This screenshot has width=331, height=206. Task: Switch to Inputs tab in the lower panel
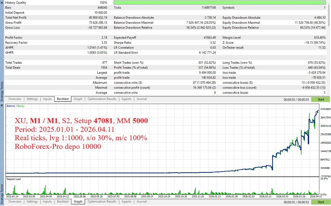[47, 202]
